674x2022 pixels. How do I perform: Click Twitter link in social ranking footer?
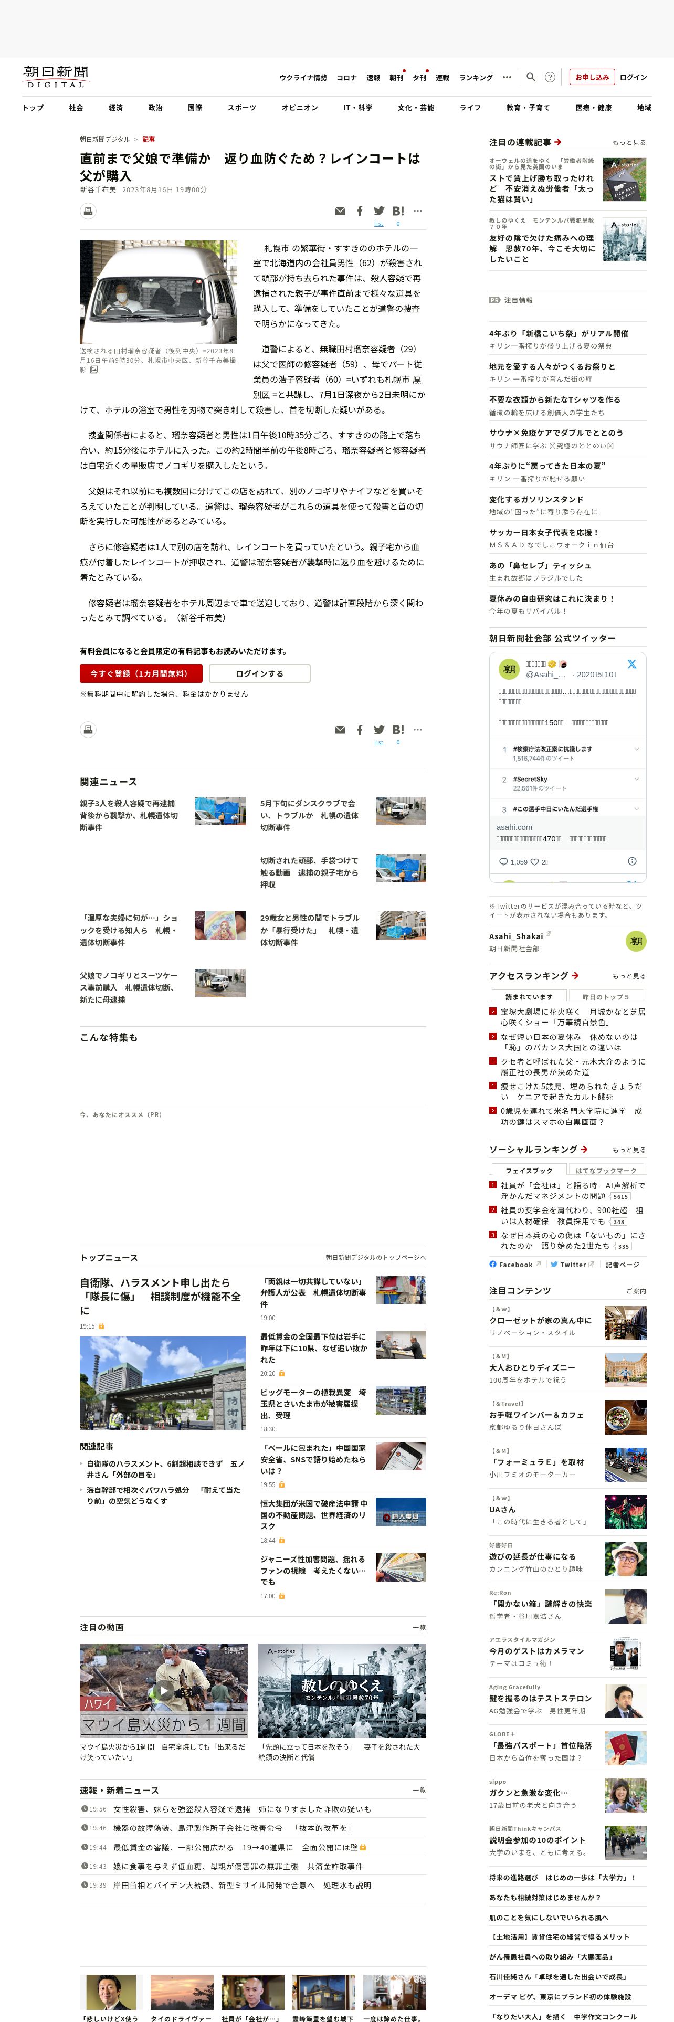pos(572,1264)
